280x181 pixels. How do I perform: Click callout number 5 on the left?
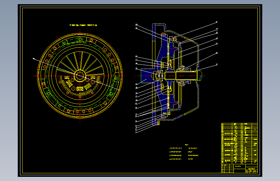136,121
